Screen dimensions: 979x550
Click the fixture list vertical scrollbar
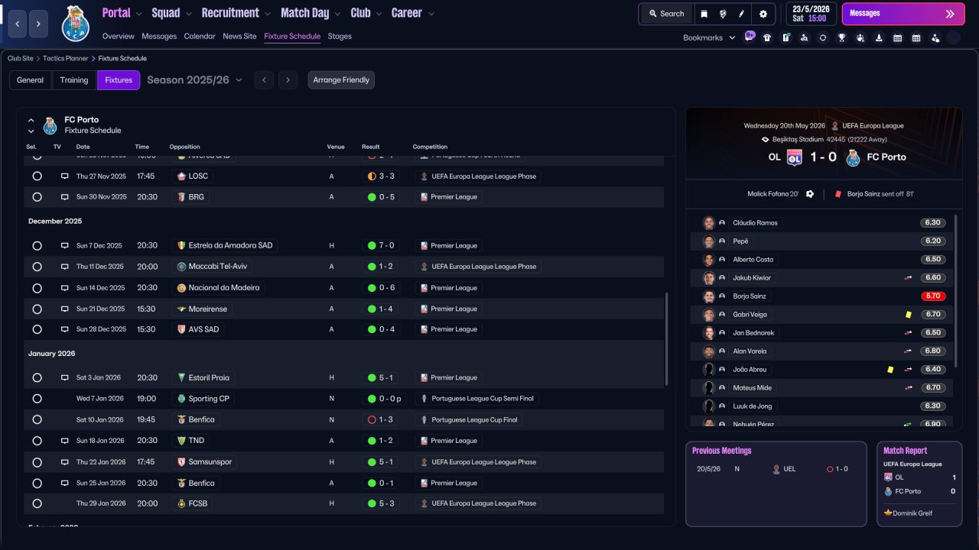(668, 338)
